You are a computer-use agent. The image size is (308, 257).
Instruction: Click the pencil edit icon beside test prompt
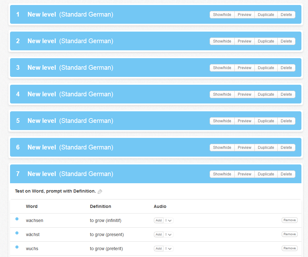click(x=100, y=191)
